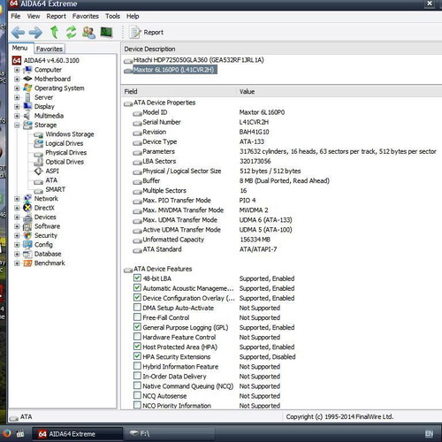
Task: Toggle Device Configuration Overlay checkbox
Action: tap(137, 297)
